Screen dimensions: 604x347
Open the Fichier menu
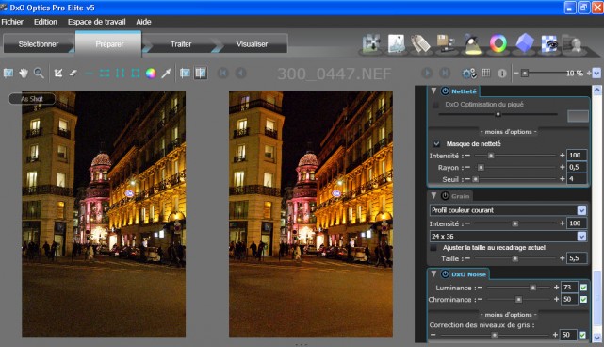point(12,22)
